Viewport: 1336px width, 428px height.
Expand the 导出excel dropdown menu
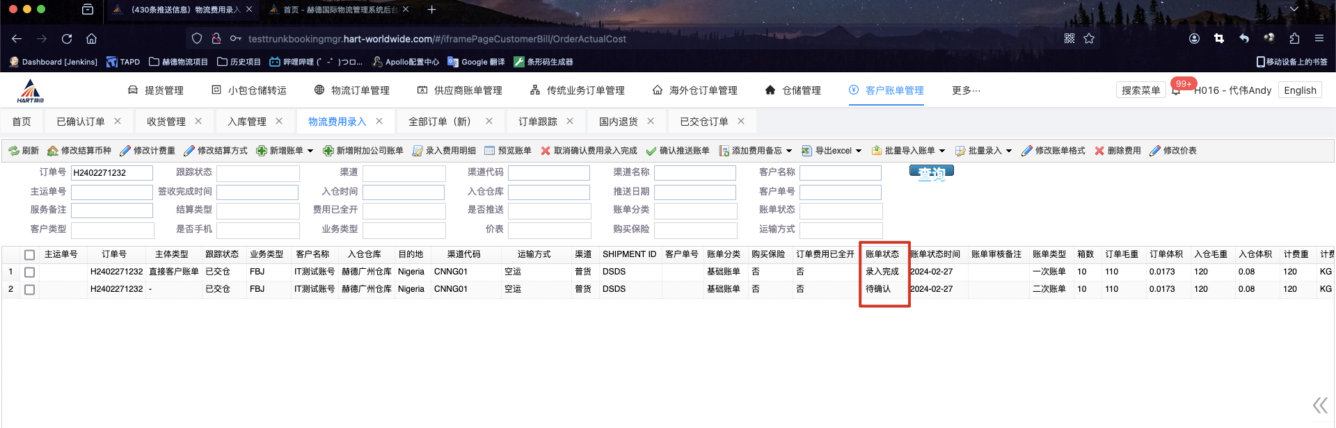click(x=859, y=151)
